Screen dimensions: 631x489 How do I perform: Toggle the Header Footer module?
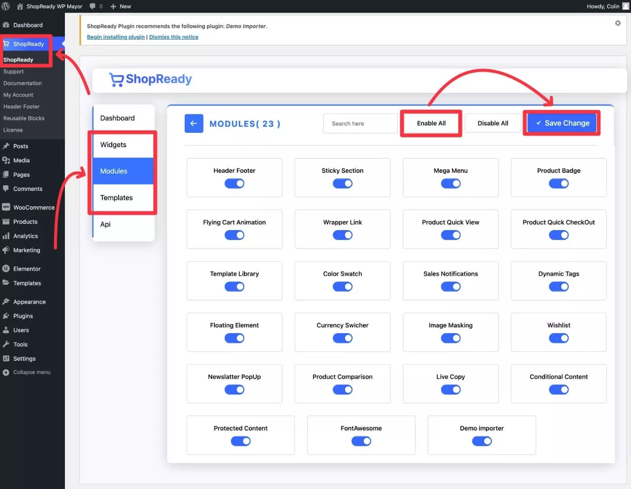pos(234,183)
